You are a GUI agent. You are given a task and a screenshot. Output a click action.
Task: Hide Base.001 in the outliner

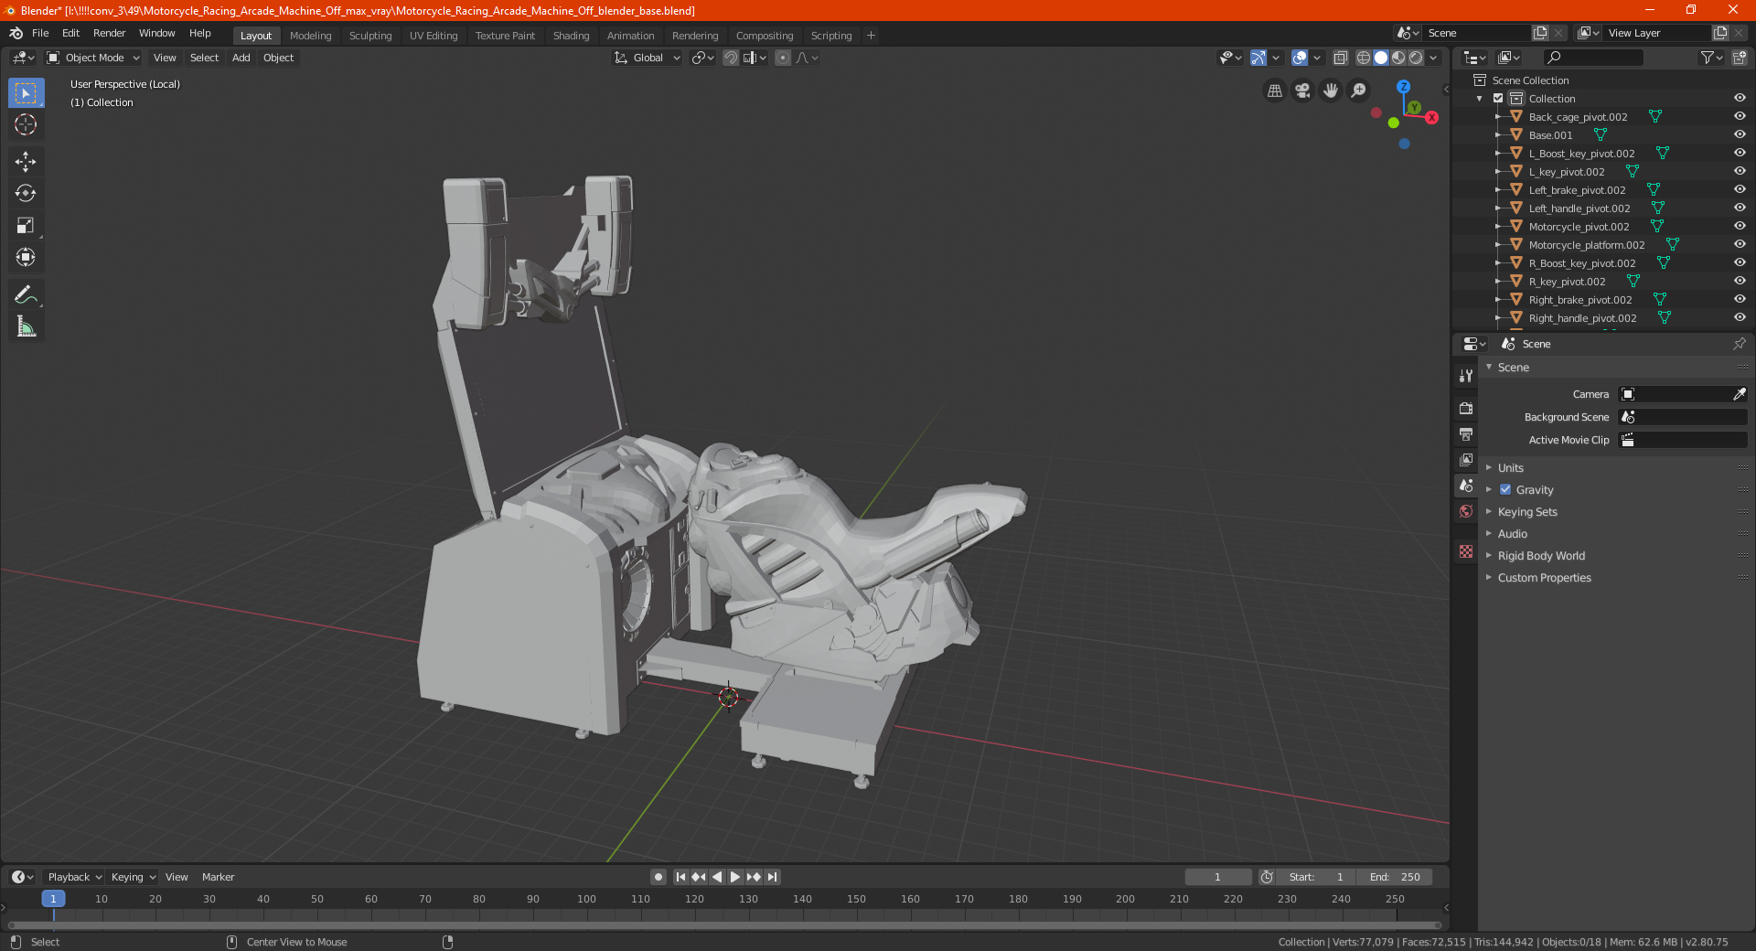tap(1740, 134)
